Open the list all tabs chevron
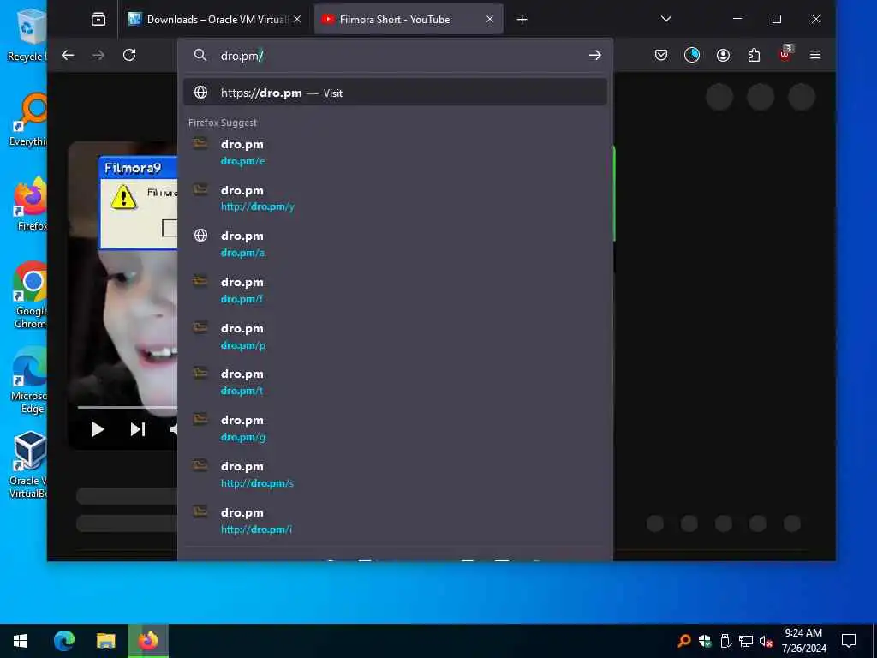The image size is (877, 658). click(x=666, y=19)
